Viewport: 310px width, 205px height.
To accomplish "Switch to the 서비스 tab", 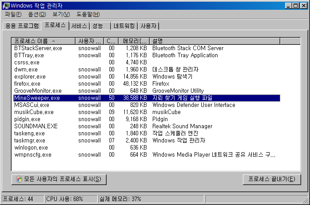I will click(79, 26).
